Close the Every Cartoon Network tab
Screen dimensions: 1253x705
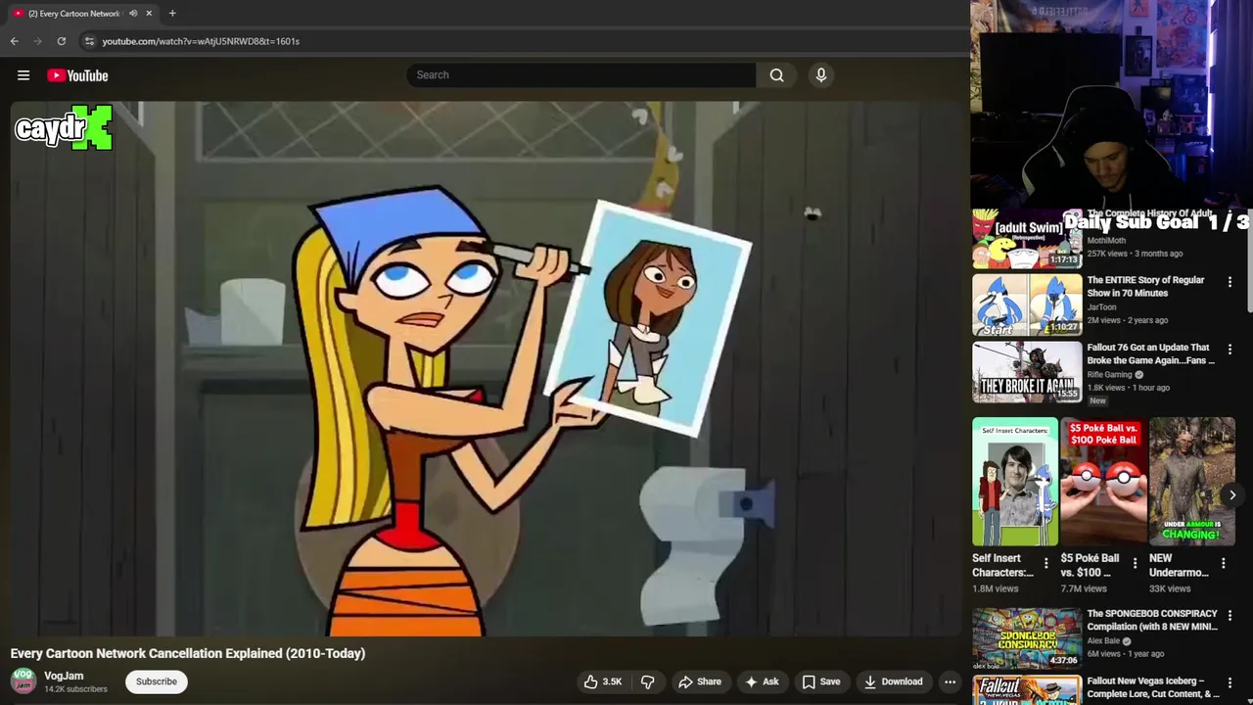point(149,14)
